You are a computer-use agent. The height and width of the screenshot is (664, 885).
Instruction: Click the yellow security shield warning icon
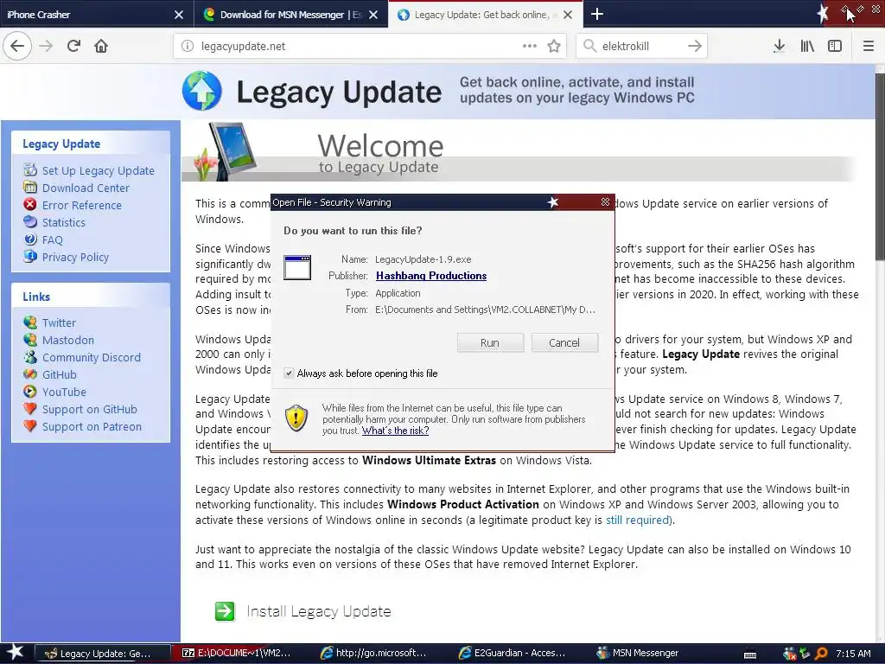coord(296,418)
